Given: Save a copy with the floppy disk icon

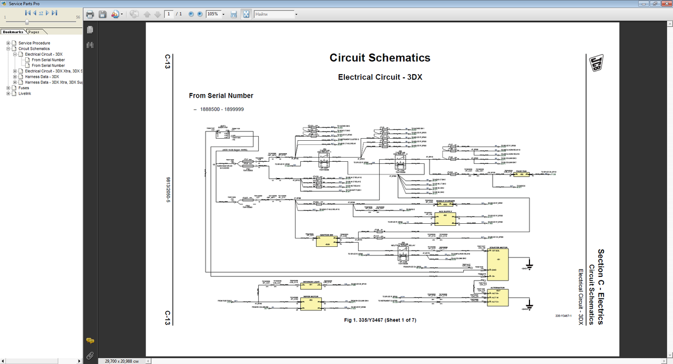Looking at the screenshot, I should pyautogui.click(x=103, y=14).
